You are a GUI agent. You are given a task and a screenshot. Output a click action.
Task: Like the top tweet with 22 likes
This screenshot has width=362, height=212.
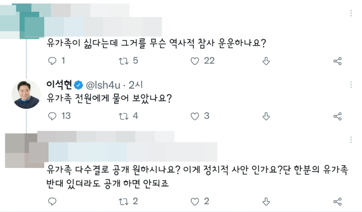(195, 61)
